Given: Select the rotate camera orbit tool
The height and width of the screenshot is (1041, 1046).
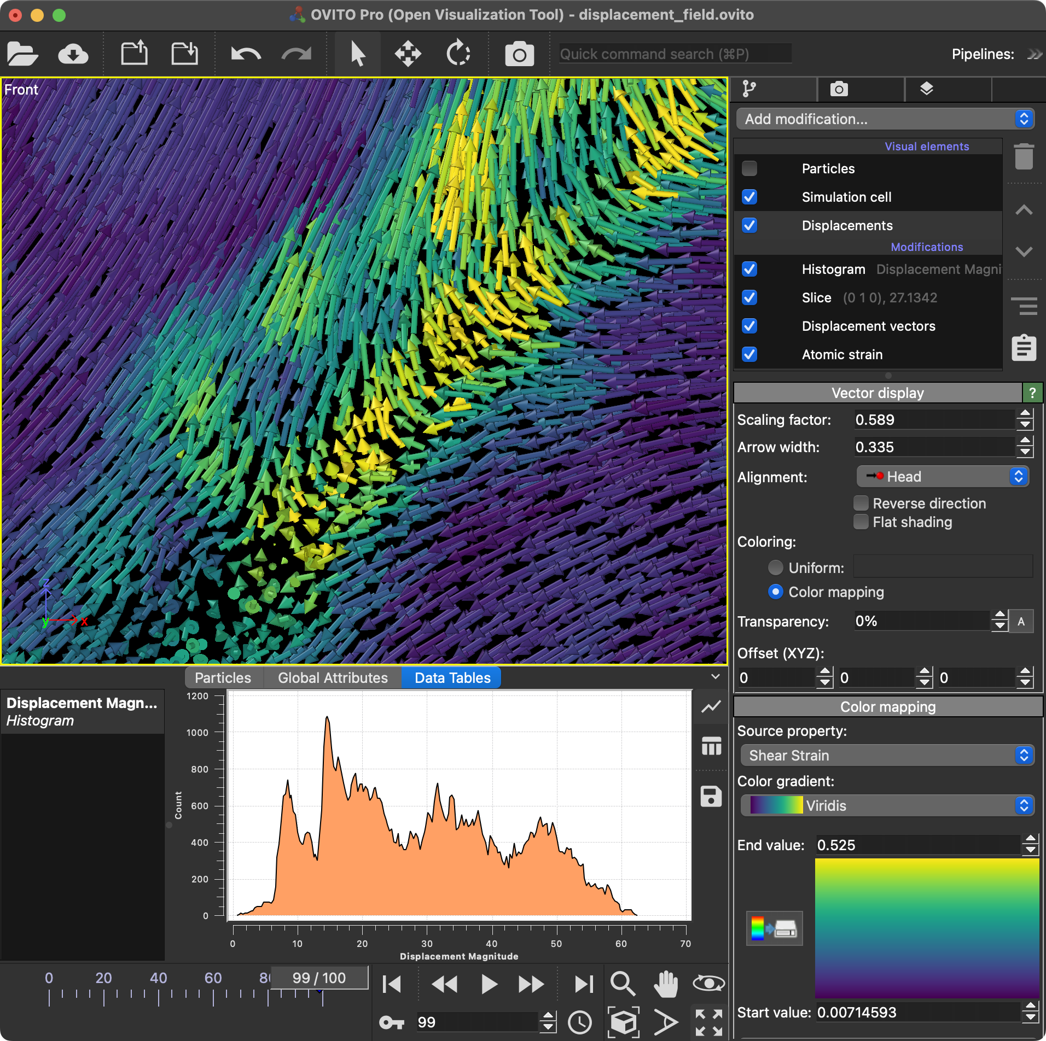Looking at the screenshot, I should coord(708,984).
